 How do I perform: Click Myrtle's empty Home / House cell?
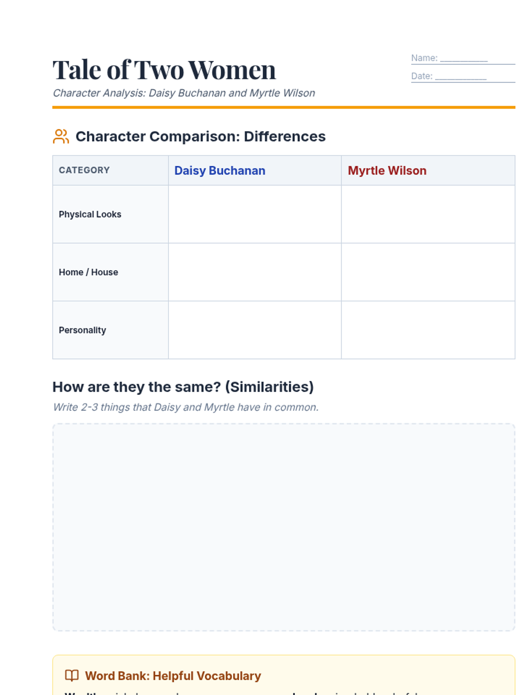[428, 272]
